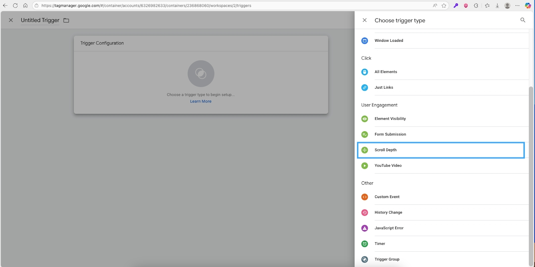
Task: Select All Elements click trigger
Action: pos(386,72)
